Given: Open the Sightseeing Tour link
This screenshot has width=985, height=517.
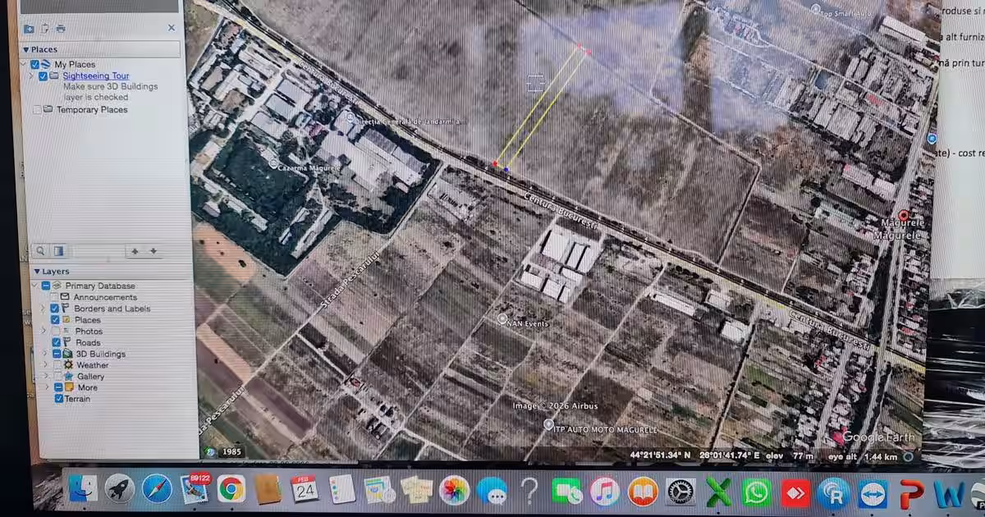Looking at the screenshot, I should click(96, 76).
